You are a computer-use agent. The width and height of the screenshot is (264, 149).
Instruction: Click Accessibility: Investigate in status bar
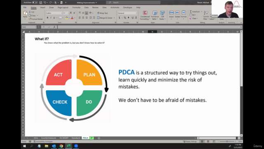(x=43, y=142)
